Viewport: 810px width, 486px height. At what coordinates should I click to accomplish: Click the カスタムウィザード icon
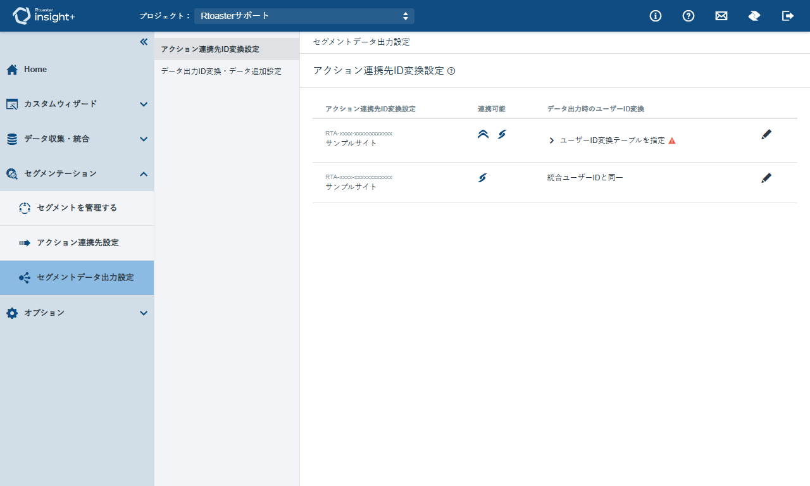[x=12, y=104]
